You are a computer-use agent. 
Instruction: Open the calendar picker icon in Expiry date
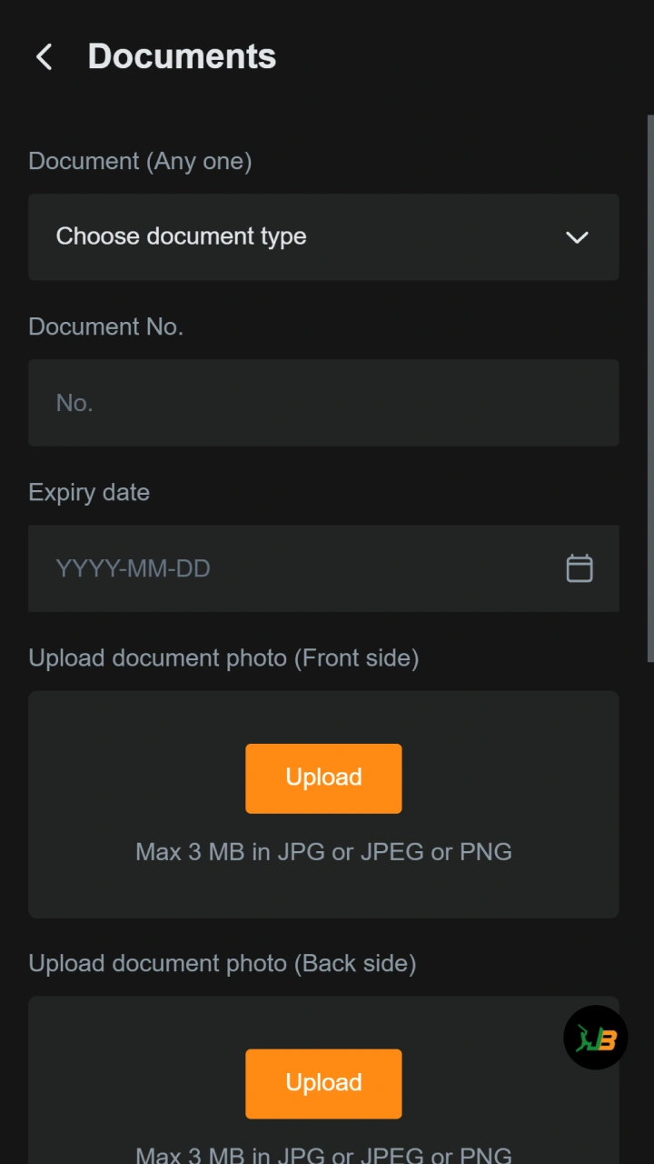tap(580, 568)
